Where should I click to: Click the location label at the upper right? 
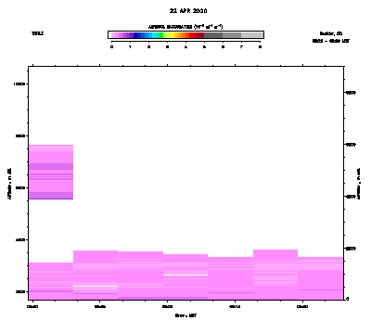(331, 33)
